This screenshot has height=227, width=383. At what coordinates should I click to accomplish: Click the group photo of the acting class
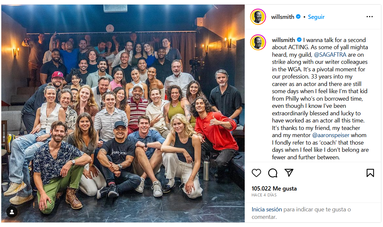pyautogui.click(x=123, y=113)
